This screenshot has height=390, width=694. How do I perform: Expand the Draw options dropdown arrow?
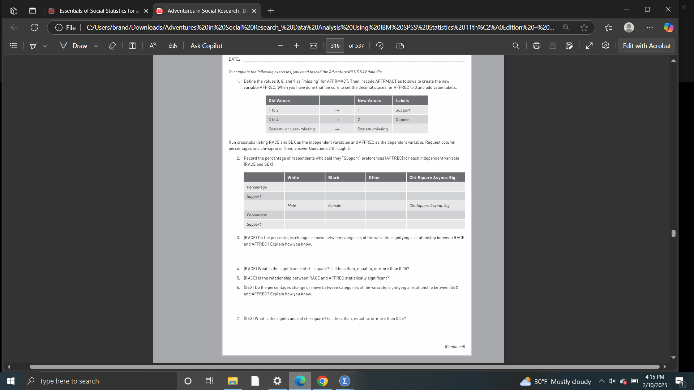pos(96,46)
